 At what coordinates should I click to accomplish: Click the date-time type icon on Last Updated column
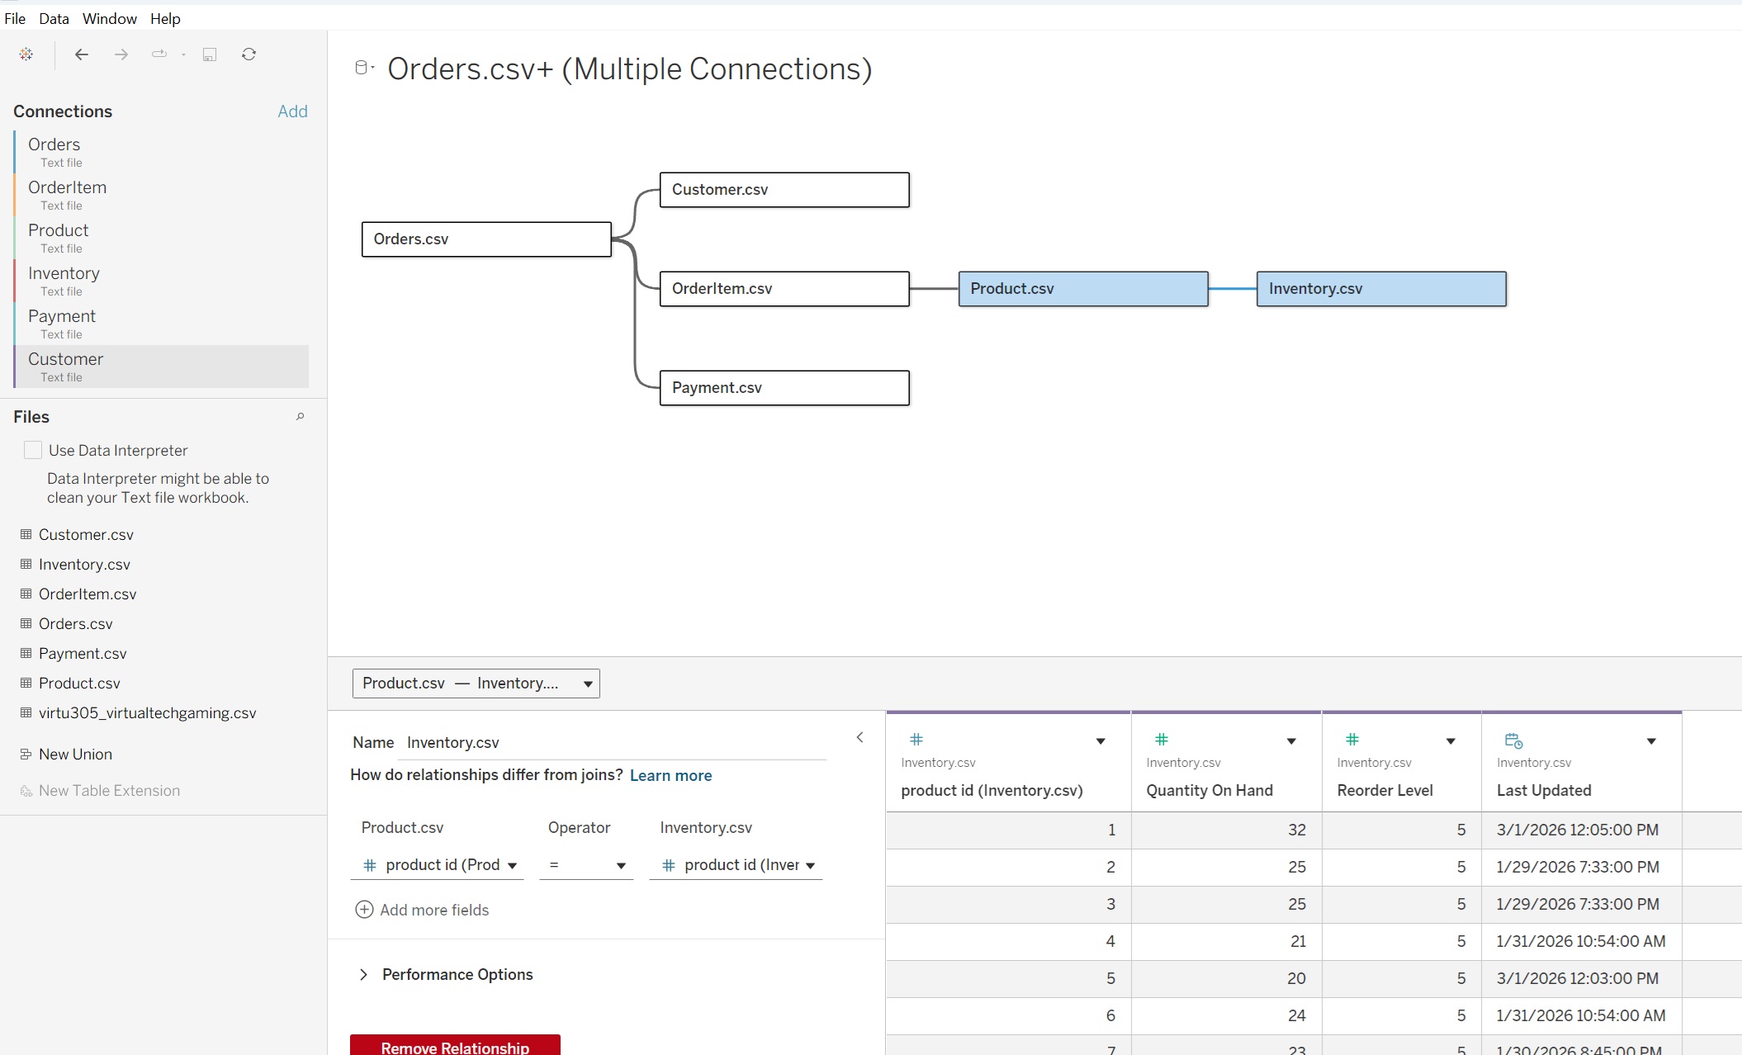click(1512, 740)
